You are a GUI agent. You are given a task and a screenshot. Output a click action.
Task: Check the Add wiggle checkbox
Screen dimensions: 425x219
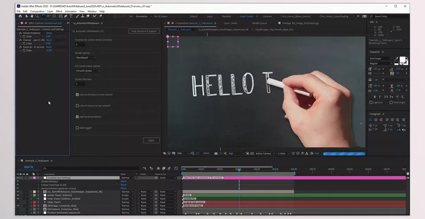(77, 128)
